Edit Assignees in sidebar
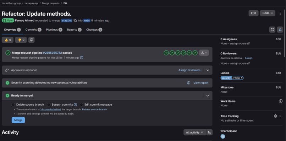The image size is (286, 141). point(278,39)
